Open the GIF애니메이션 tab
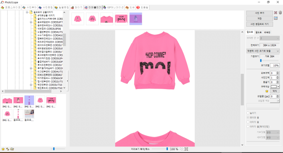The image size is (283, 153). coord(113,7)
